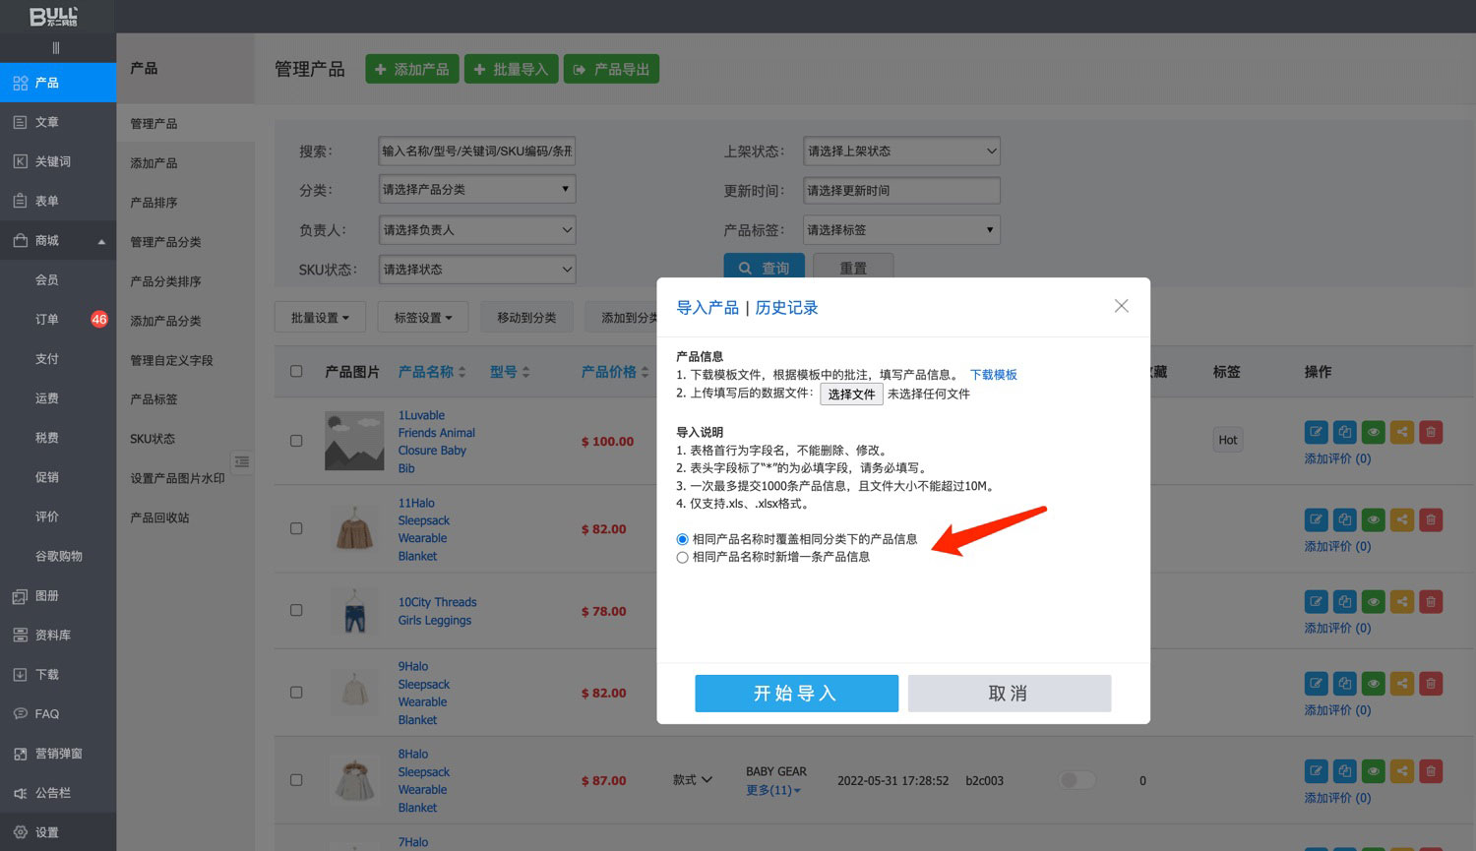Close the 导入产品 dialog with X
Screen dimensions: 1476x851
(x=1121, y=306)
